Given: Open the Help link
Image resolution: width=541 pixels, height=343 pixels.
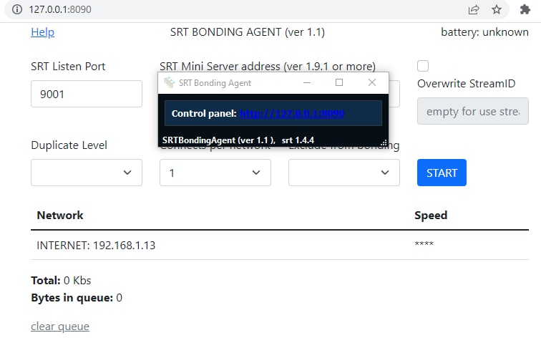Looking at the screenshot, I should pos(42,32).
